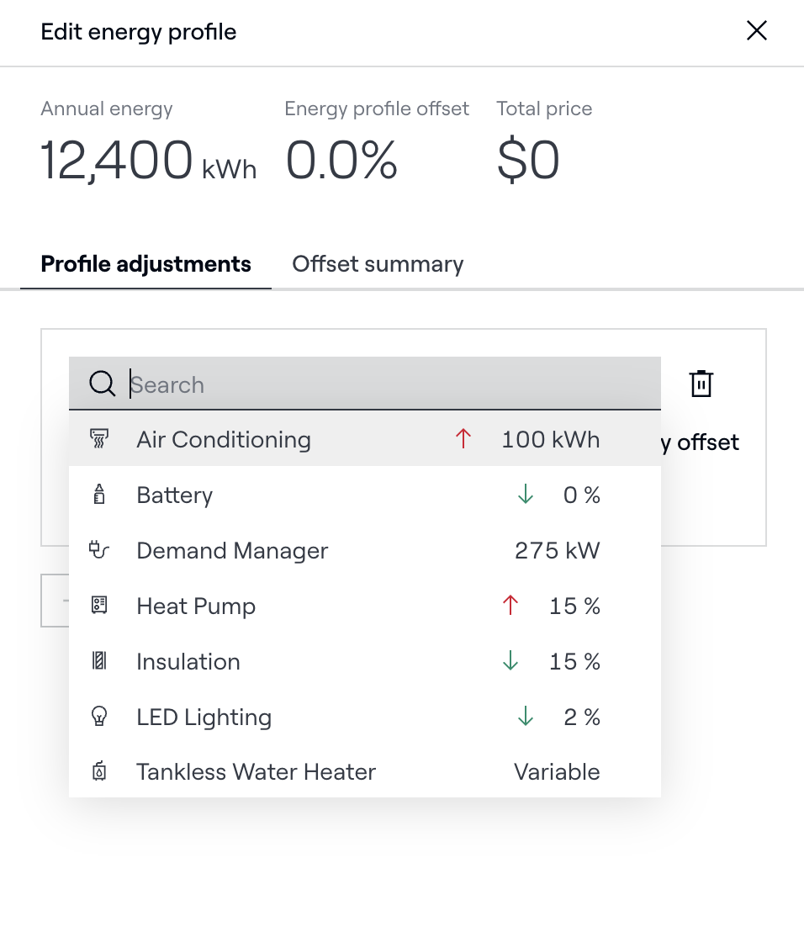Image resolution: width=804 pixels, height=932 pixels.
Task: Select Air Conditioning option
Action: [224, 439]
